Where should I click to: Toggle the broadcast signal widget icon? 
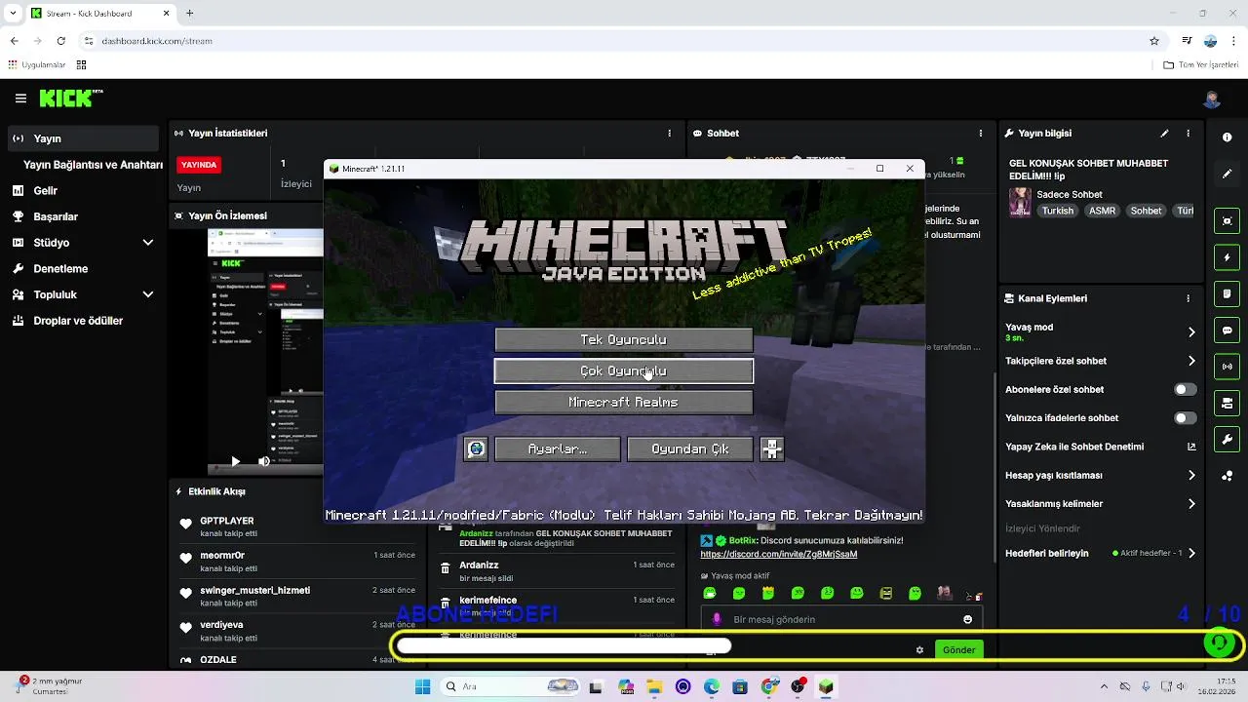click(1227, 367)
